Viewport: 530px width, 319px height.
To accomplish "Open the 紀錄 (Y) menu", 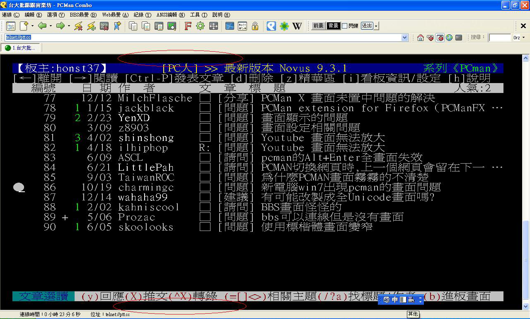I will 143,14.
